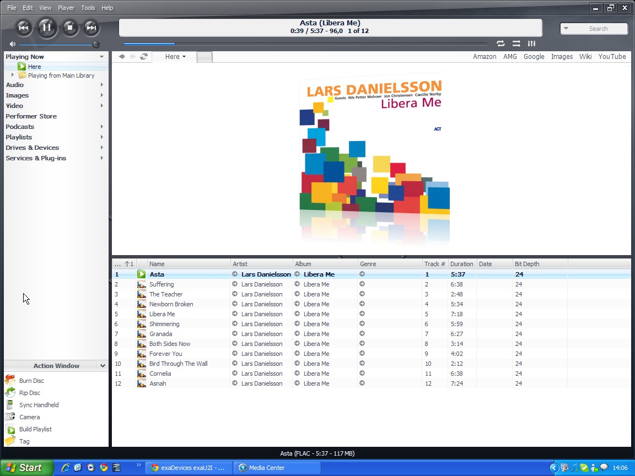Toggle repeat mode icon
The width and height of the screenshot is (635, 476).
click(501, 44)
